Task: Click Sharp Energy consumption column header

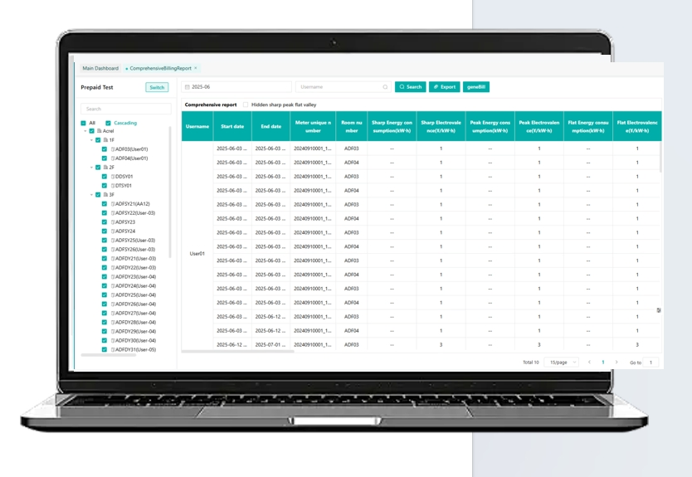Action: pyautogui.click(x=392, y=126)
